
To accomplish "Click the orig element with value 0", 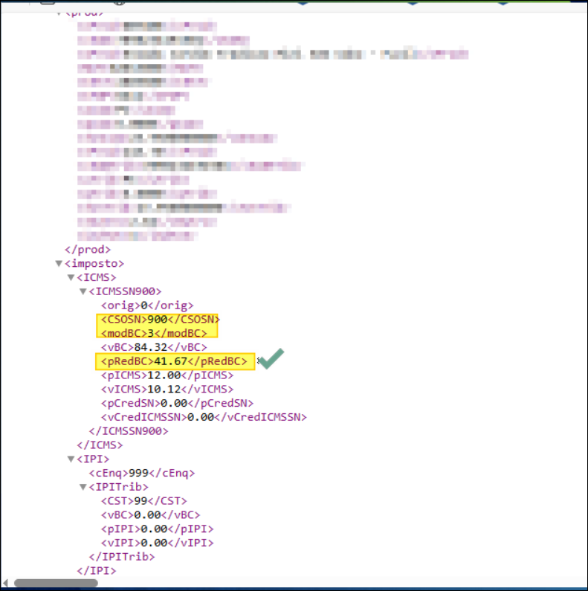I will 147,306.
